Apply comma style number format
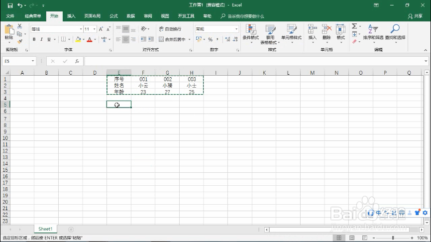The width and height of the screenshot is (431, 242). (x=217, y=39)
